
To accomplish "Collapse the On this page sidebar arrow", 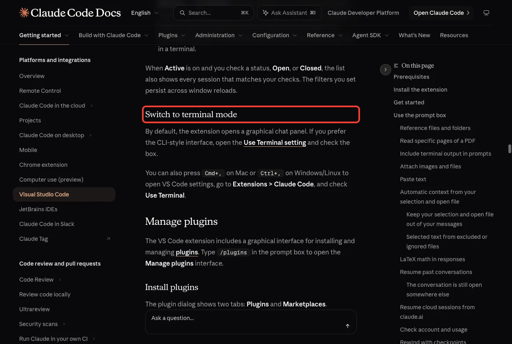I will click(x=385, y=70).
